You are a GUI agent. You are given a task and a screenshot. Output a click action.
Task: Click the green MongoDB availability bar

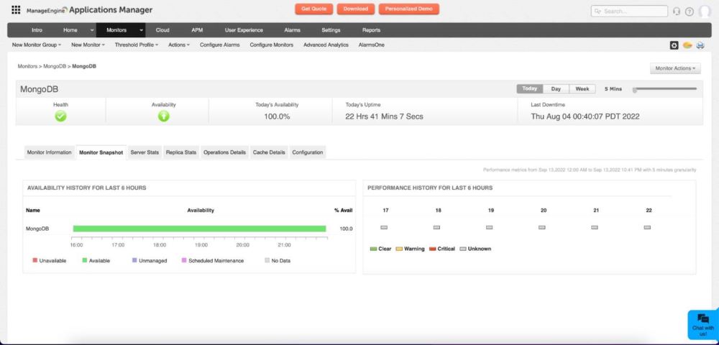199,229
